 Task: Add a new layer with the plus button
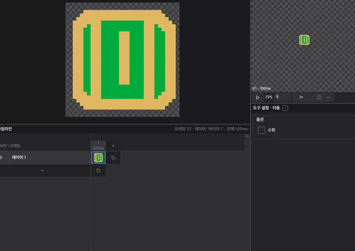(x=43, y=171)
